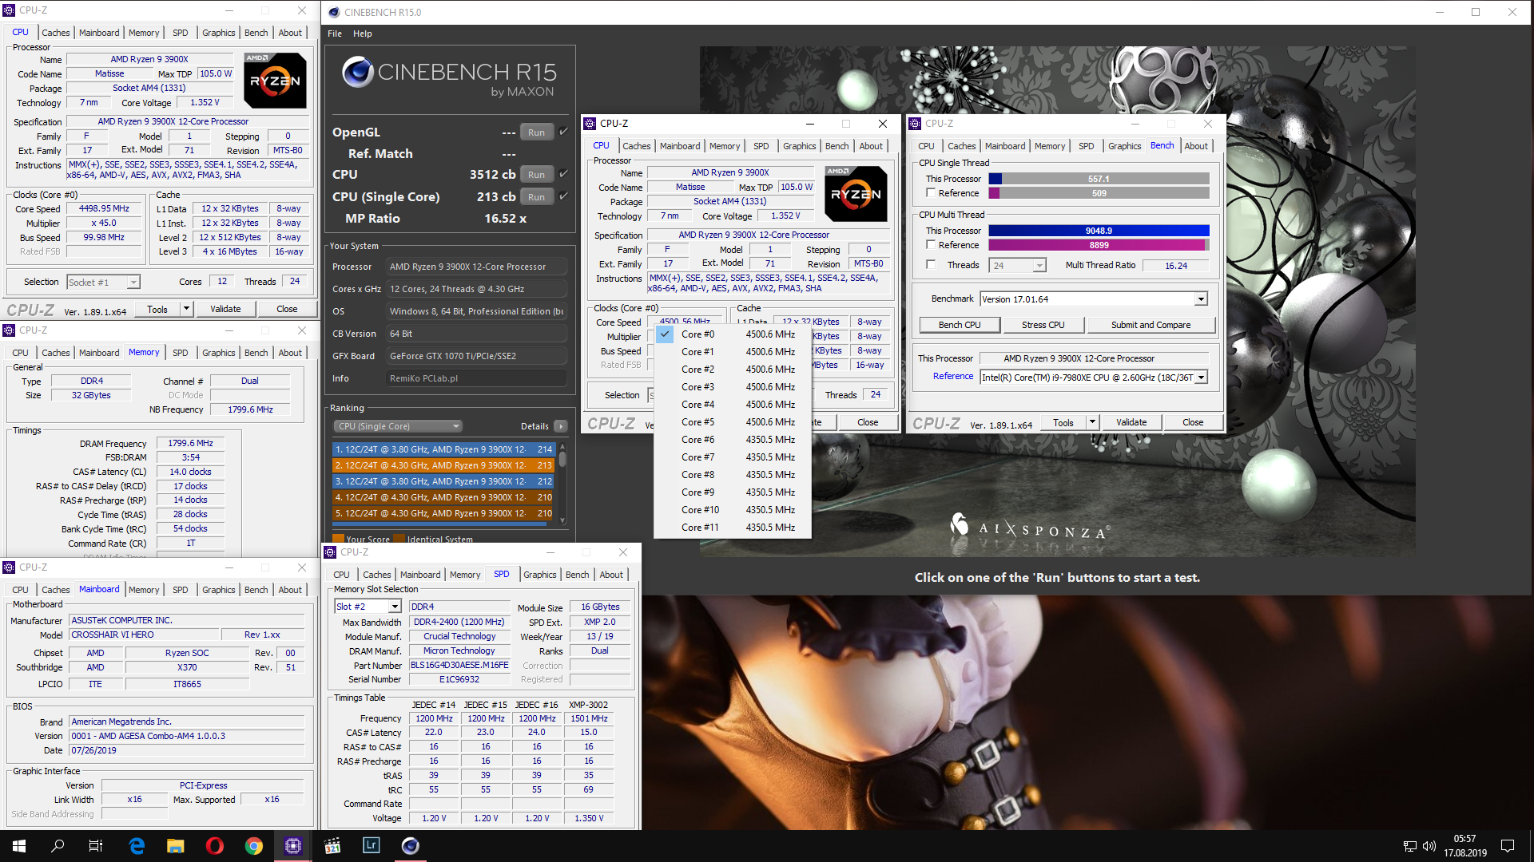Click the ranking list vertical scrollbar
The width and height of the screenshot is (1534, 862).
coord(562,484)
